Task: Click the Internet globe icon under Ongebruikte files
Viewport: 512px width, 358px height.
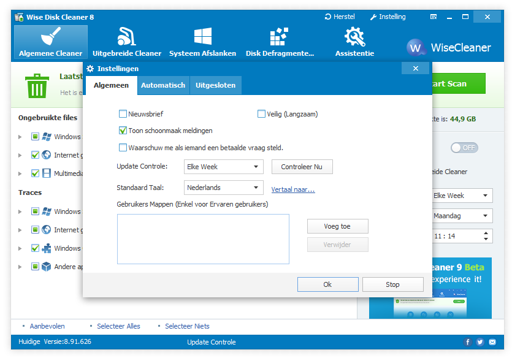Action: click(x=47, y=154)
